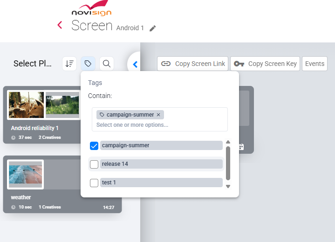The image size is (335, 242).
Task: Check the release 14 checkbox
Action: click(94, 164)
